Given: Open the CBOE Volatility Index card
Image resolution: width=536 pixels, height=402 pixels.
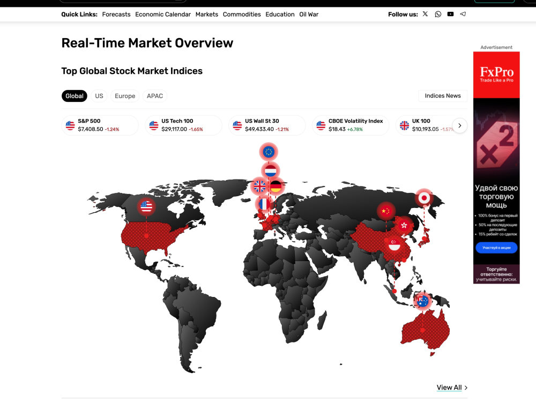Looking at the screenshot, I should tap(351, 125).
